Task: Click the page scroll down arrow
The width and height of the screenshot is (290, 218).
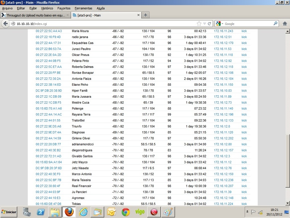Action: [x=287, y=203]
